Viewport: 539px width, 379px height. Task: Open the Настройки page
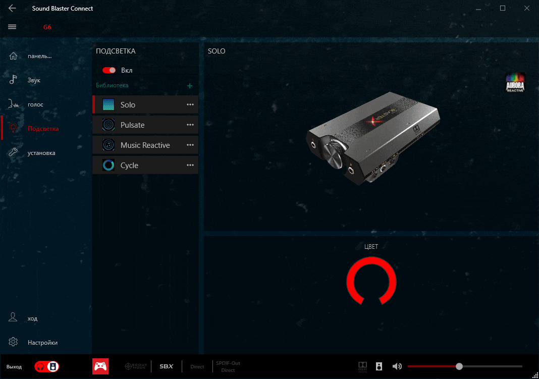[42, 342]
